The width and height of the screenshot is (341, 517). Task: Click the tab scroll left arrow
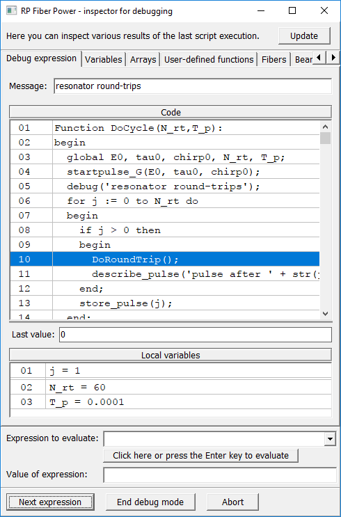coord(319,58)
